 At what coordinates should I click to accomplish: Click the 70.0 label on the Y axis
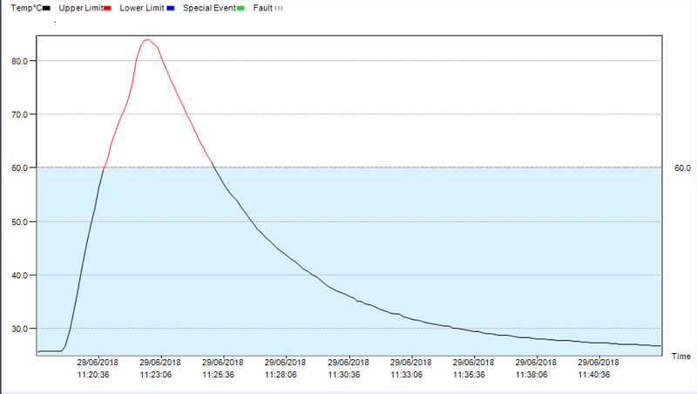click(x=18, y=114)
